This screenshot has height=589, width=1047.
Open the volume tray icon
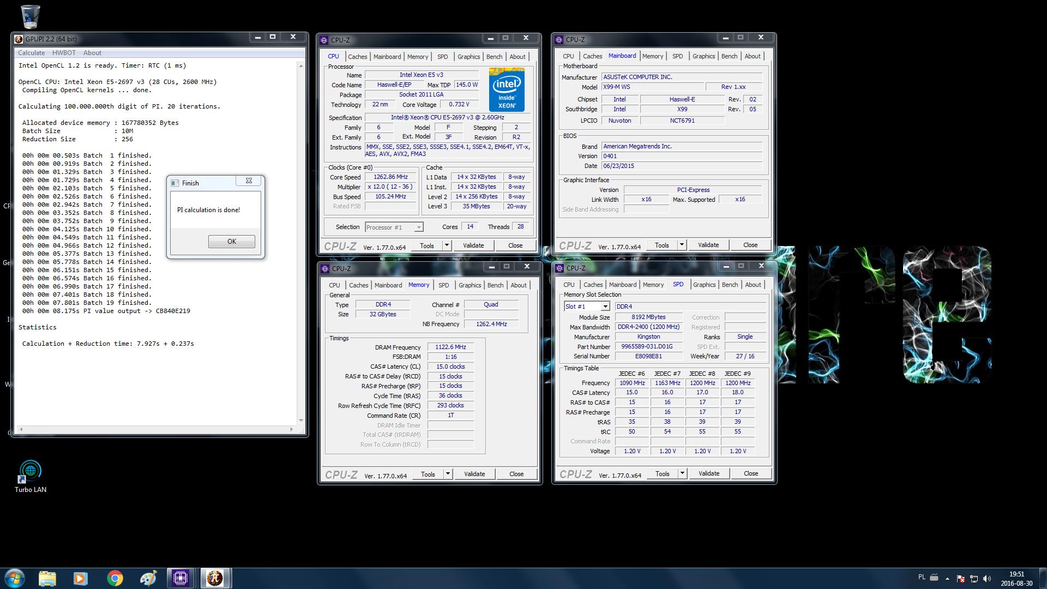(988, 578)
